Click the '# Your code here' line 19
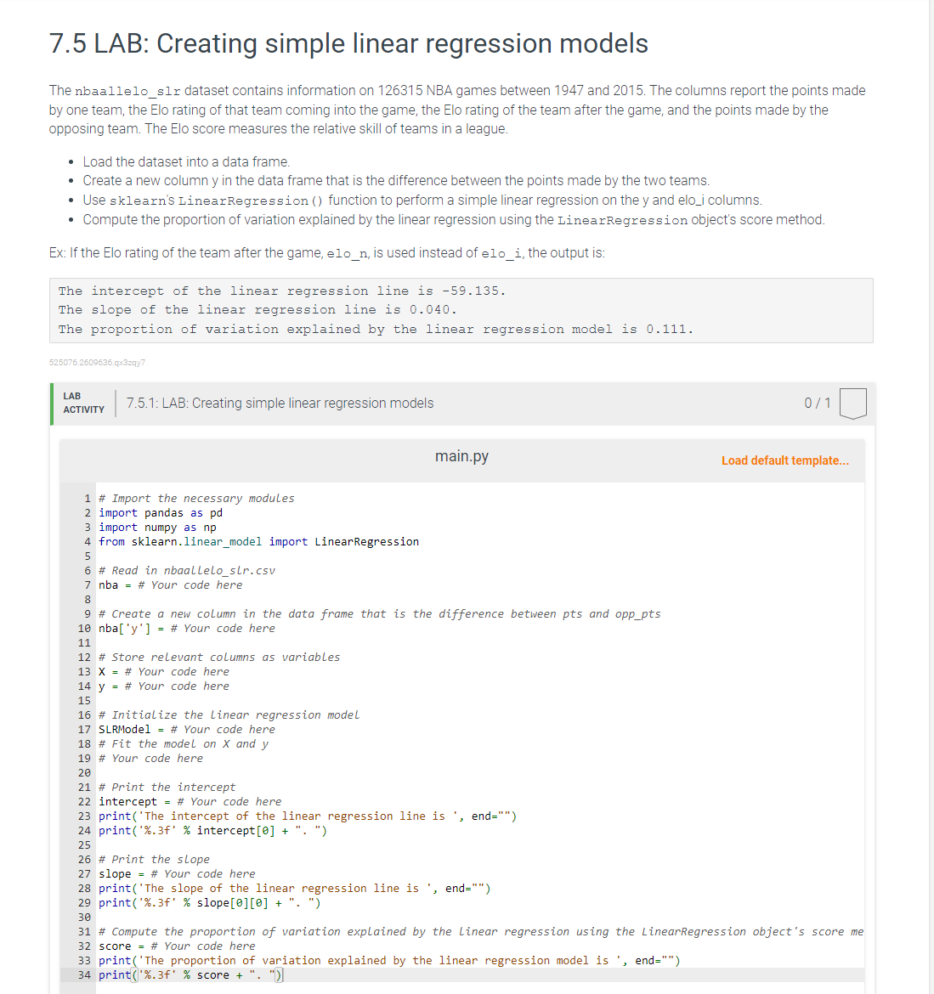The height and width of the screenshot is (994, 934). click(x=151, y=758)
